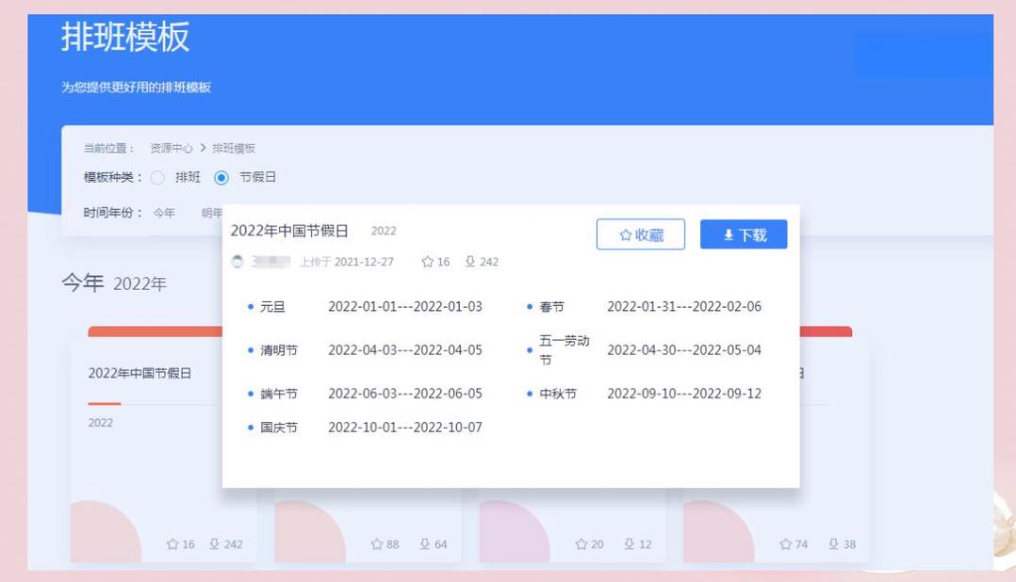
Task: Click the download icon beside 242 in popup
Action: 470,262
